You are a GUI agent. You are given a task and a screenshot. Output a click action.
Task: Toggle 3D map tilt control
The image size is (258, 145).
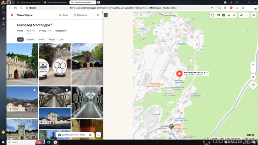click(253, 85)
